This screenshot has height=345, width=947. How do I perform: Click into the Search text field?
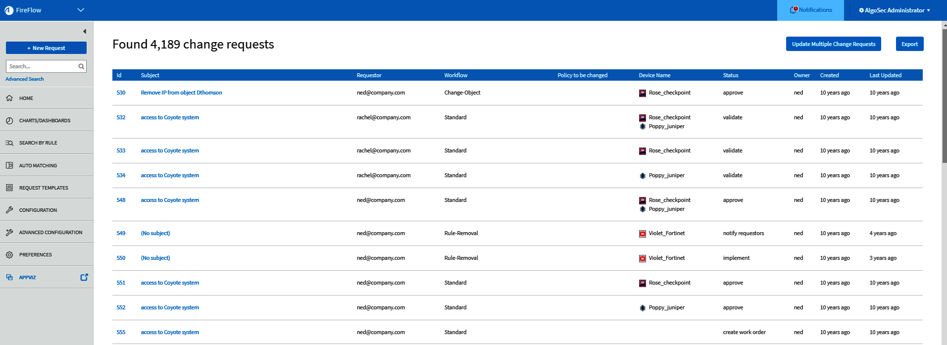[42, 66]
